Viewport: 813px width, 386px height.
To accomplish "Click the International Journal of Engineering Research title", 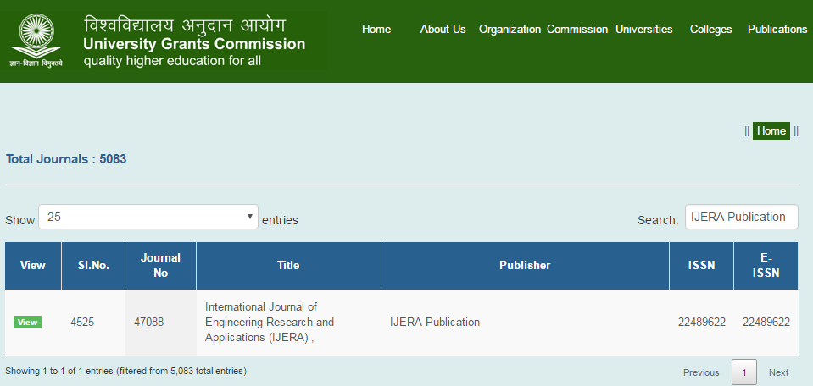I will tap(270, 322).
